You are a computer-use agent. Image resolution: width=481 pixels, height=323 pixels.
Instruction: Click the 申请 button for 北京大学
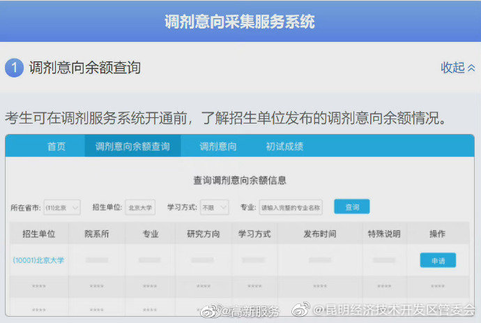pyautogui.click(x=438, y=260)
